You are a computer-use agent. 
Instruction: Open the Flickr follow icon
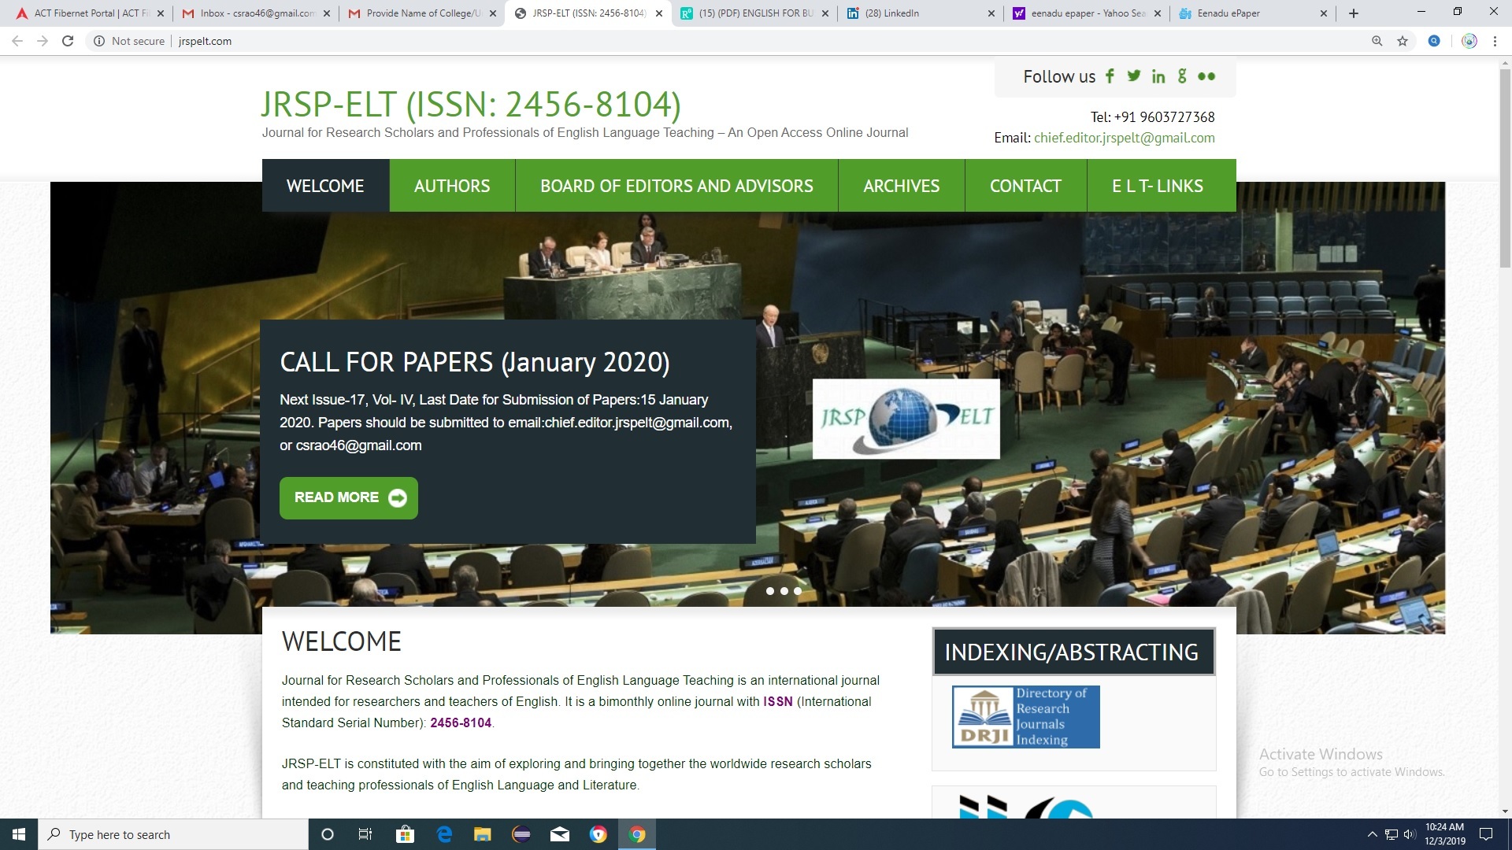[x=1206, y=76]
